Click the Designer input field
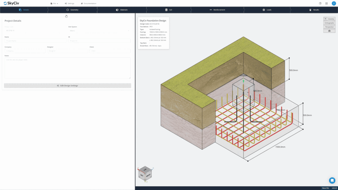Screen dimensions: 338x190 67,51
